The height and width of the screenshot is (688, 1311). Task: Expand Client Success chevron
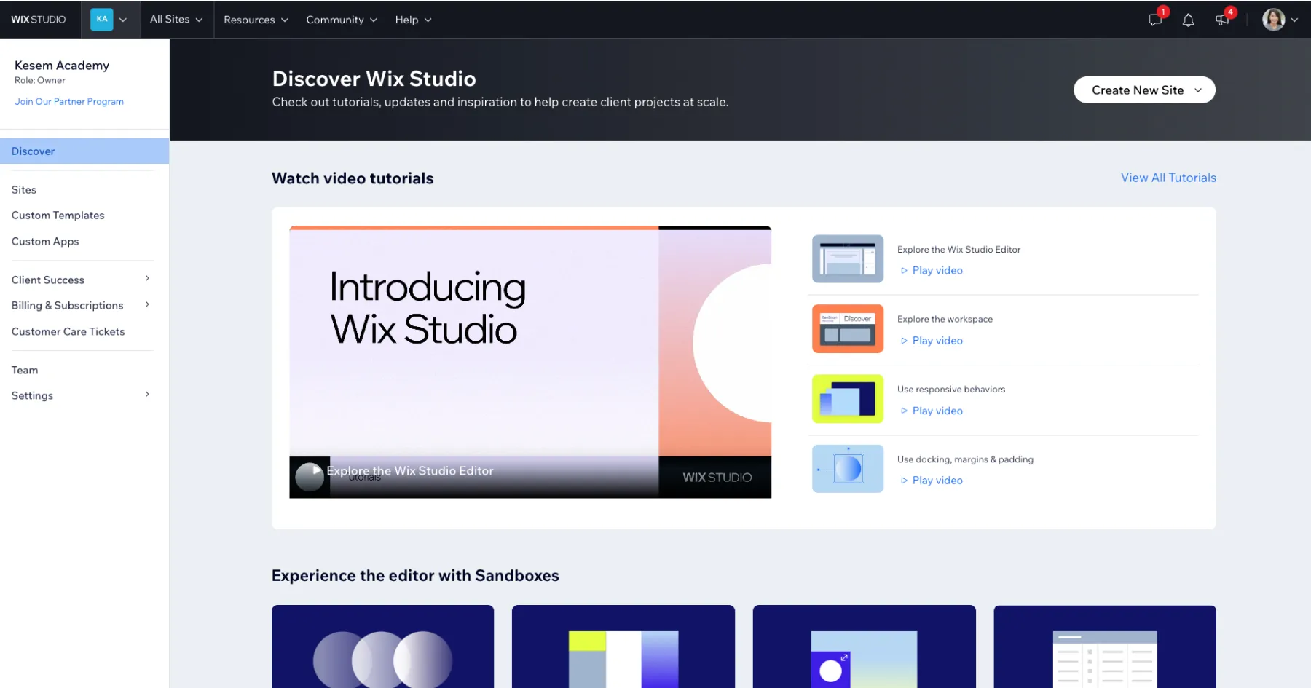coord(147,279)
